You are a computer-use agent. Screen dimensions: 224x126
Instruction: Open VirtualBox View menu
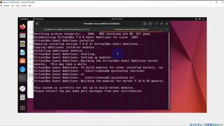[x=13, y=6]
